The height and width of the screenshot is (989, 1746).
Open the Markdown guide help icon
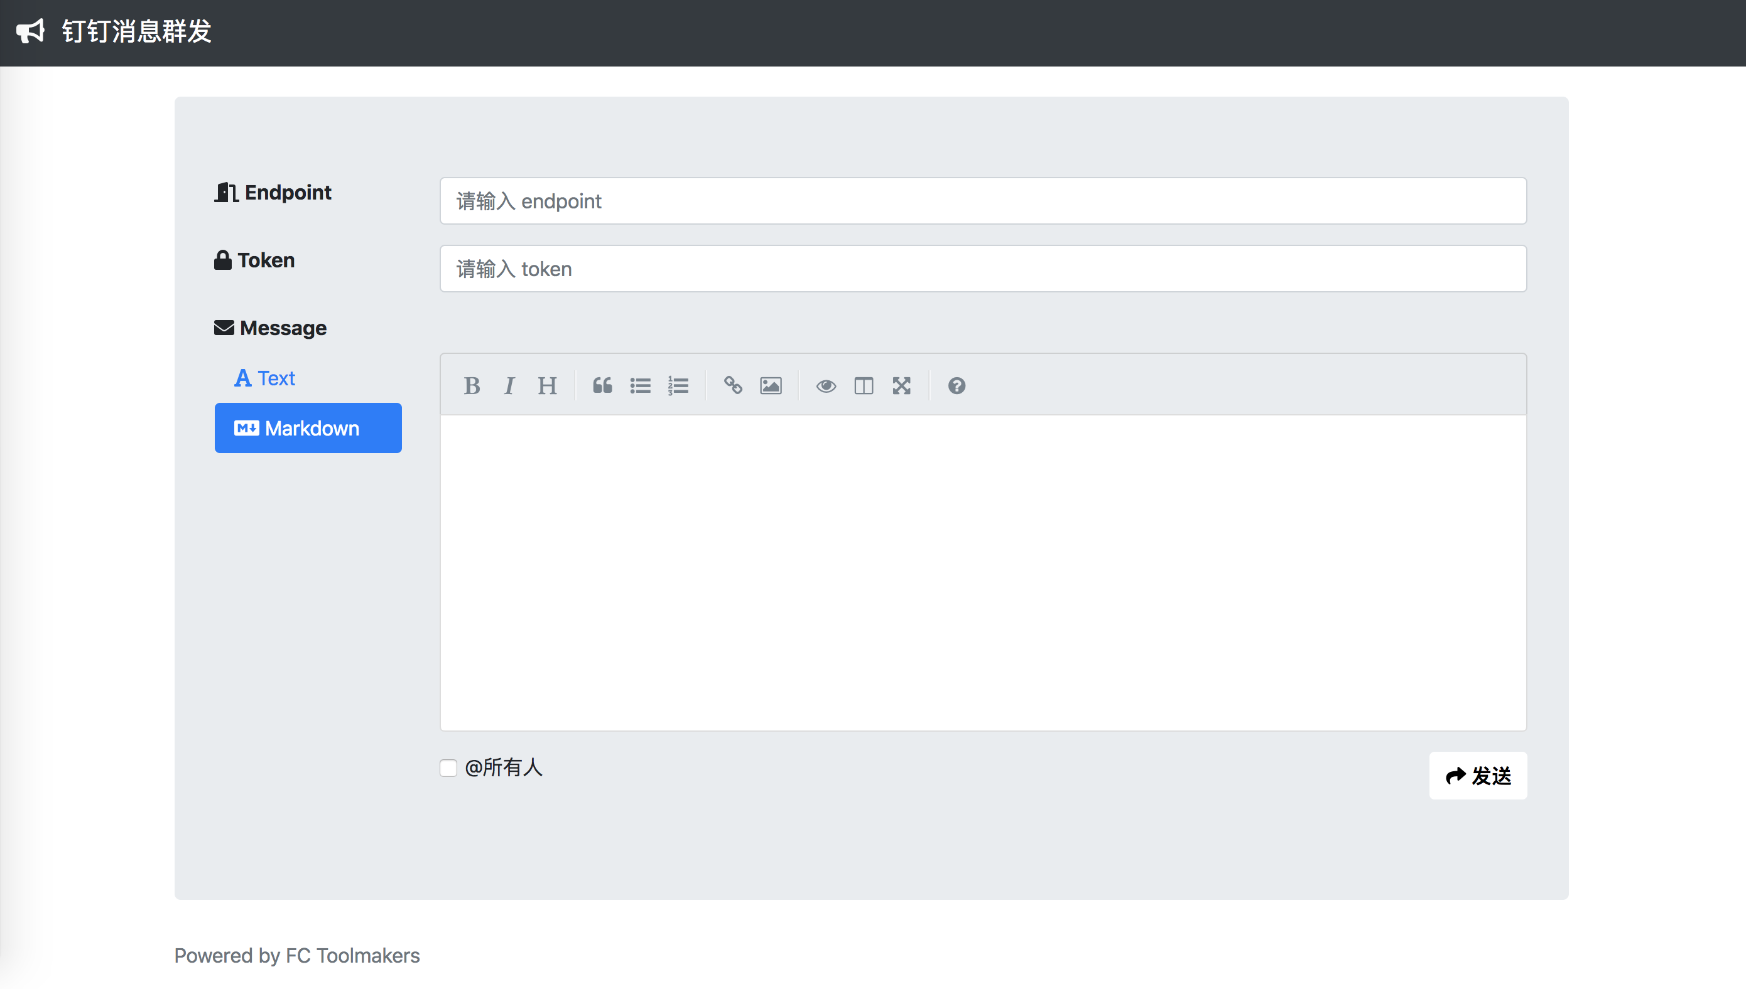click(x=957, y=386)
